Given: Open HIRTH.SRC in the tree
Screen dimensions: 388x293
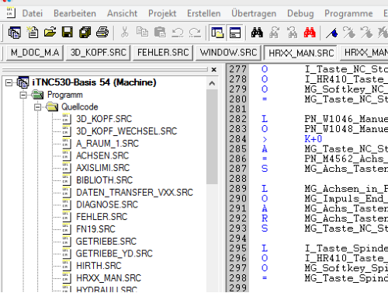Looking at the screenshot, I should [x=99, y=266].
